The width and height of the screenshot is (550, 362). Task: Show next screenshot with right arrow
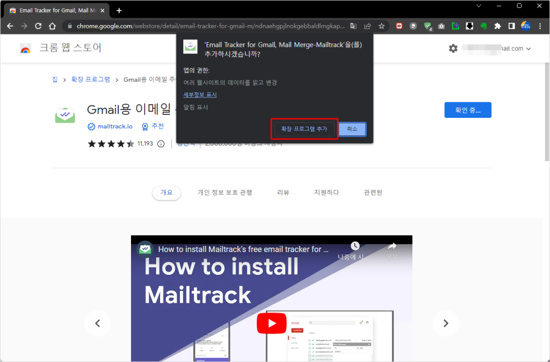coord(445,323)
